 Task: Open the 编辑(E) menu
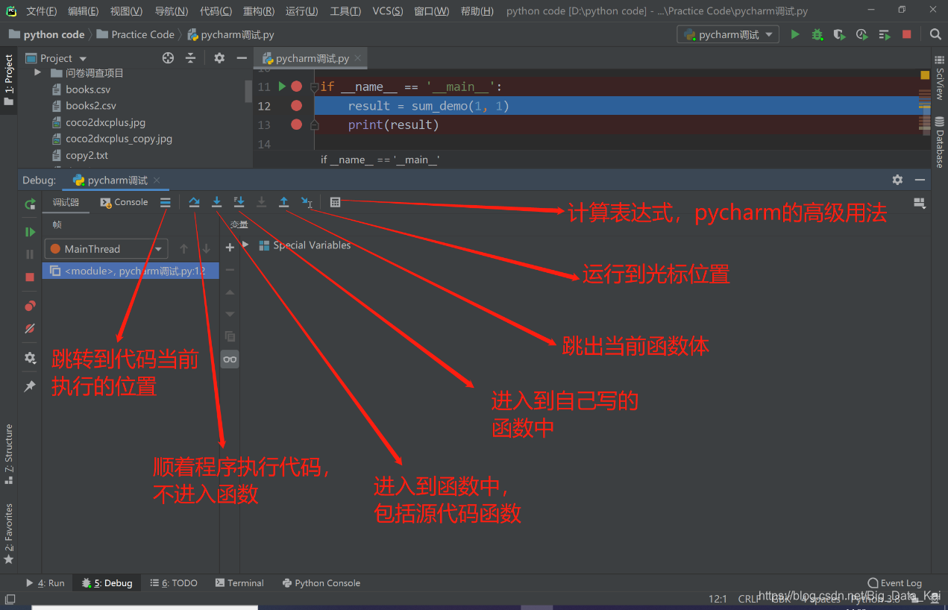click(83, 11)
